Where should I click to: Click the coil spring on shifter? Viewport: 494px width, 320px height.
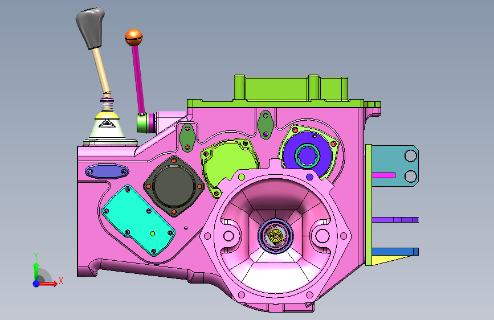pos(107,104)
